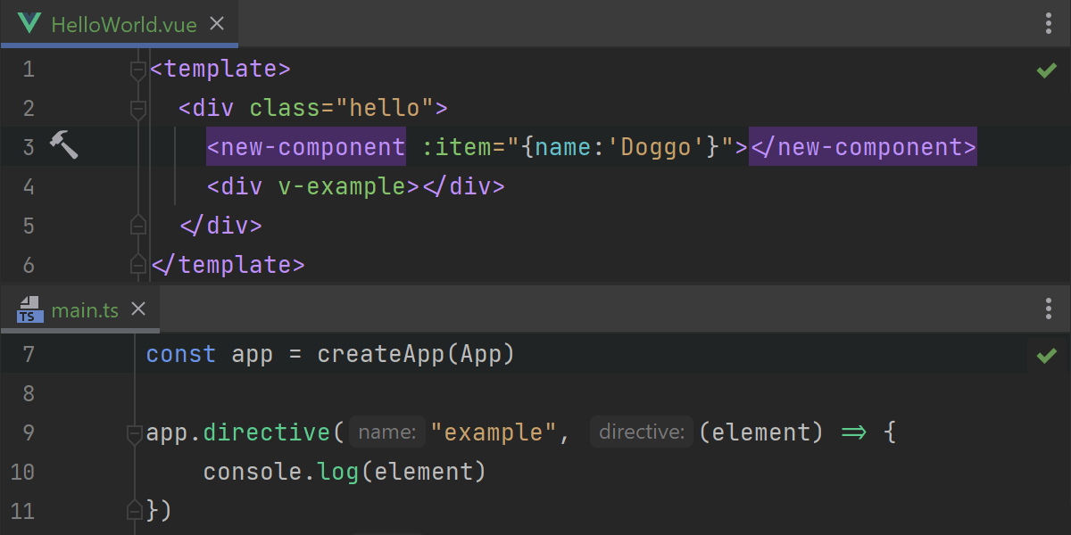This screenshot has width=1071, height=535.
Task: Click line number 4 in the gutter
Action: pyautogui.click(x=29, y=186)
